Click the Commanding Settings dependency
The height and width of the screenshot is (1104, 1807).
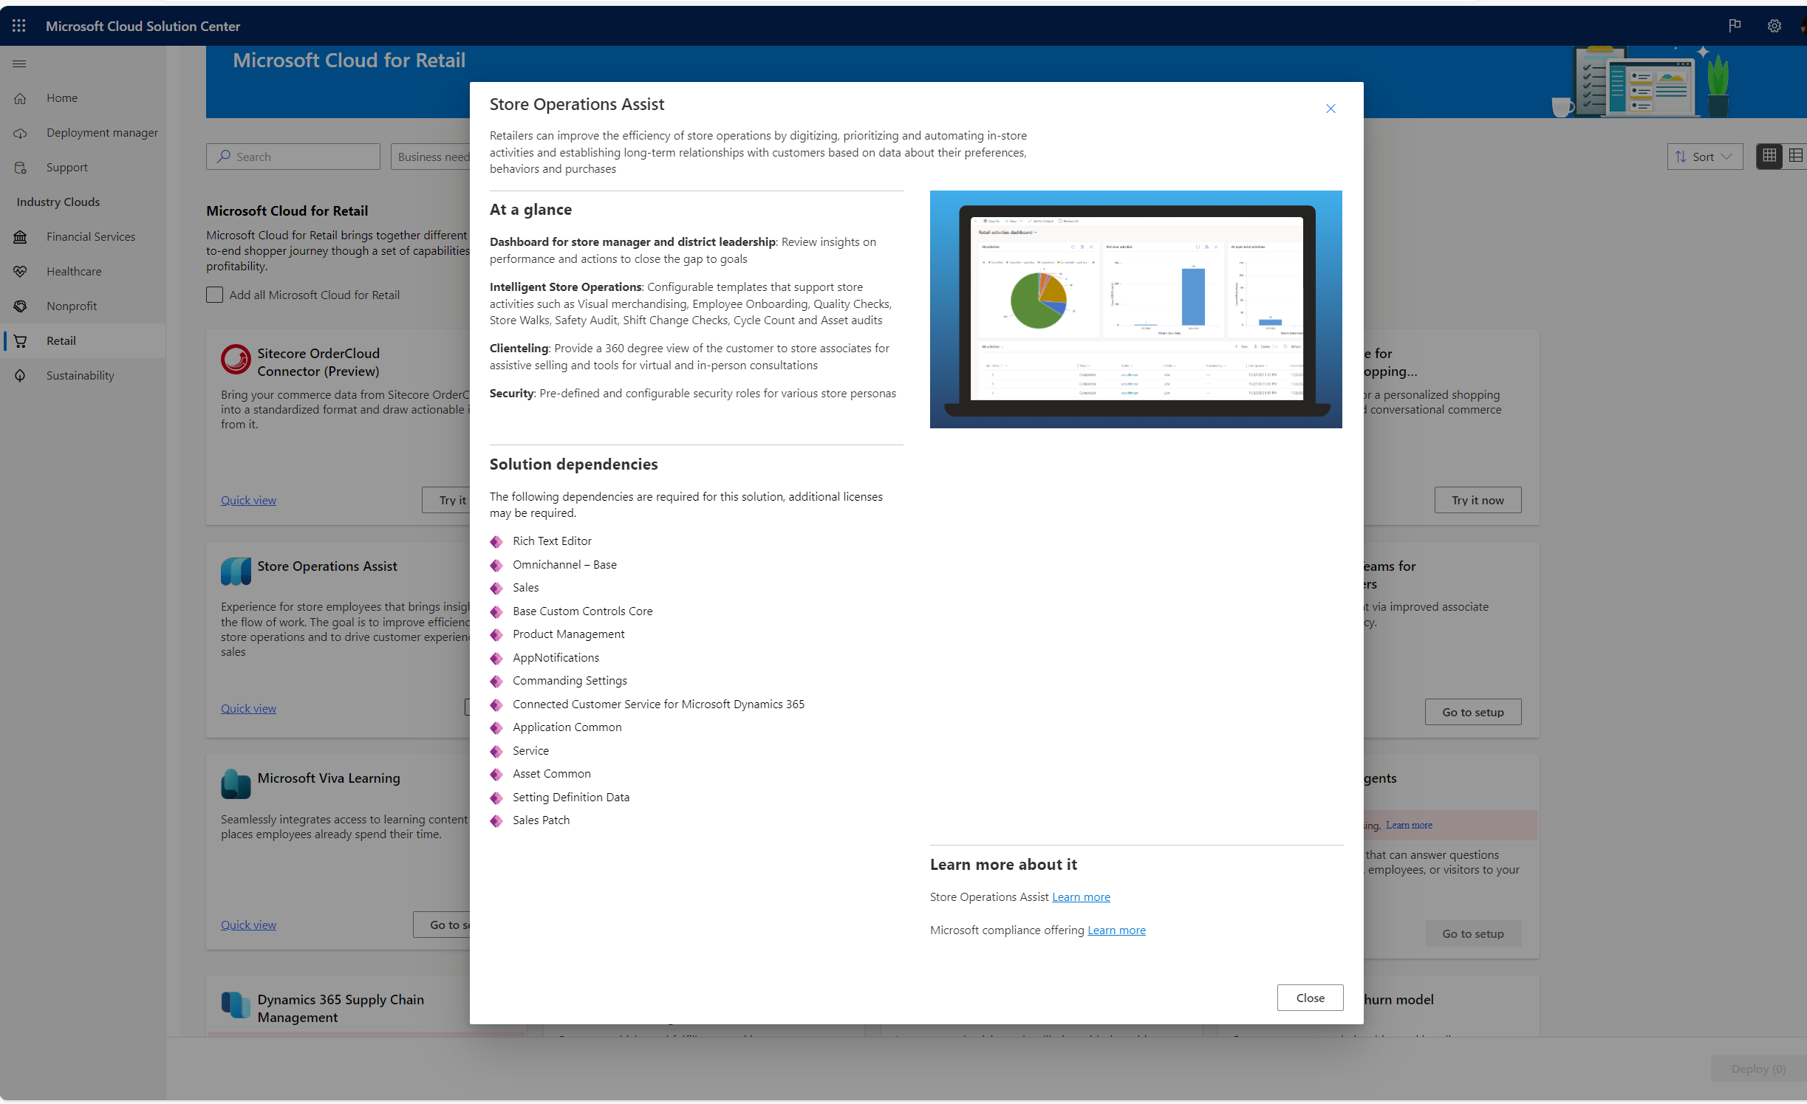click(570, 680)
